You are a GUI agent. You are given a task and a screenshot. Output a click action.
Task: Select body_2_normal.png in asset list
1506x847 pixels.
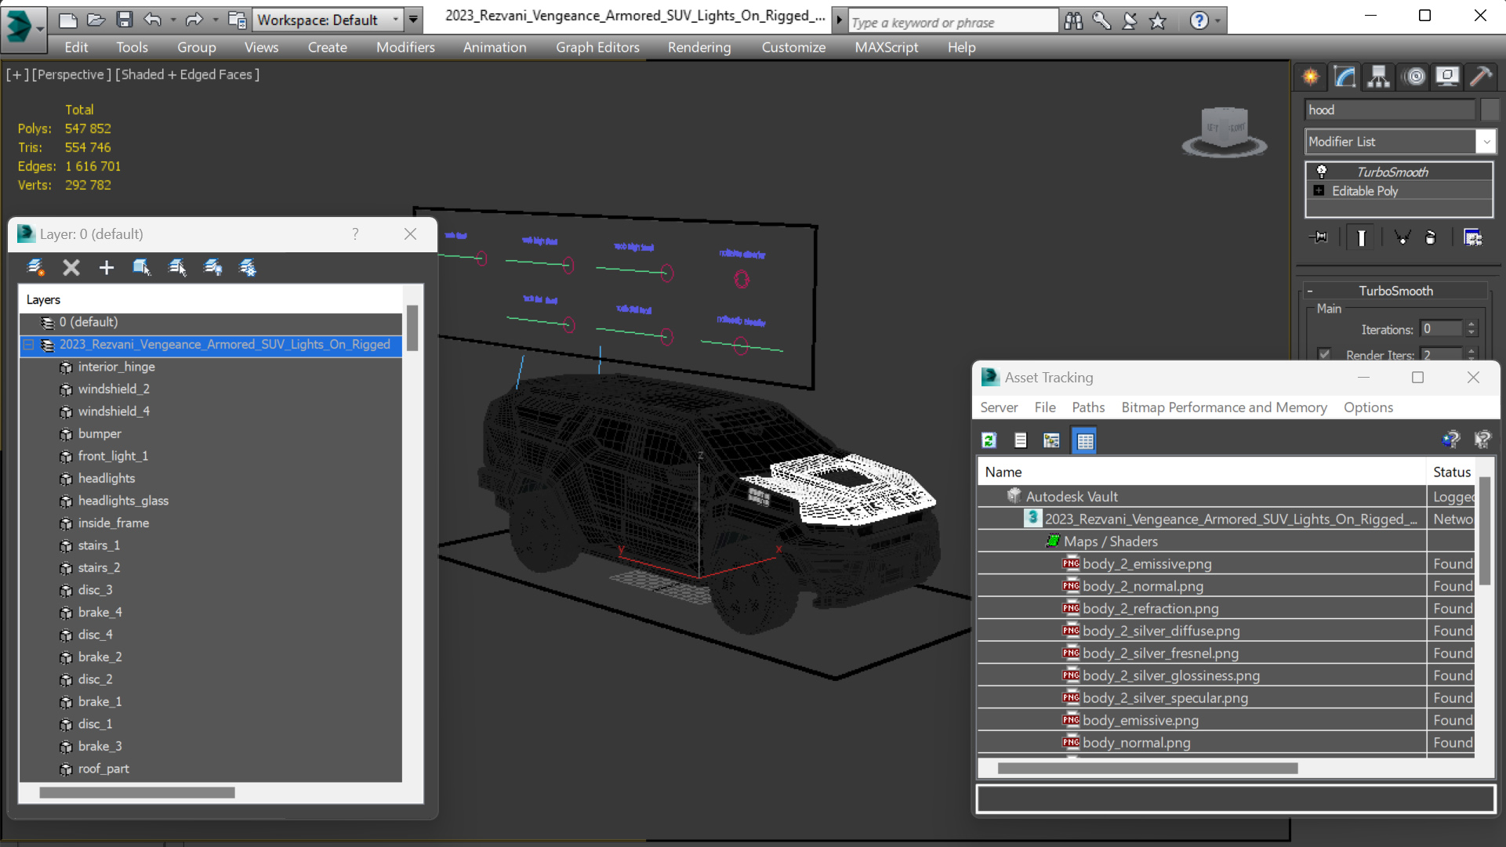pos(1142,586)
